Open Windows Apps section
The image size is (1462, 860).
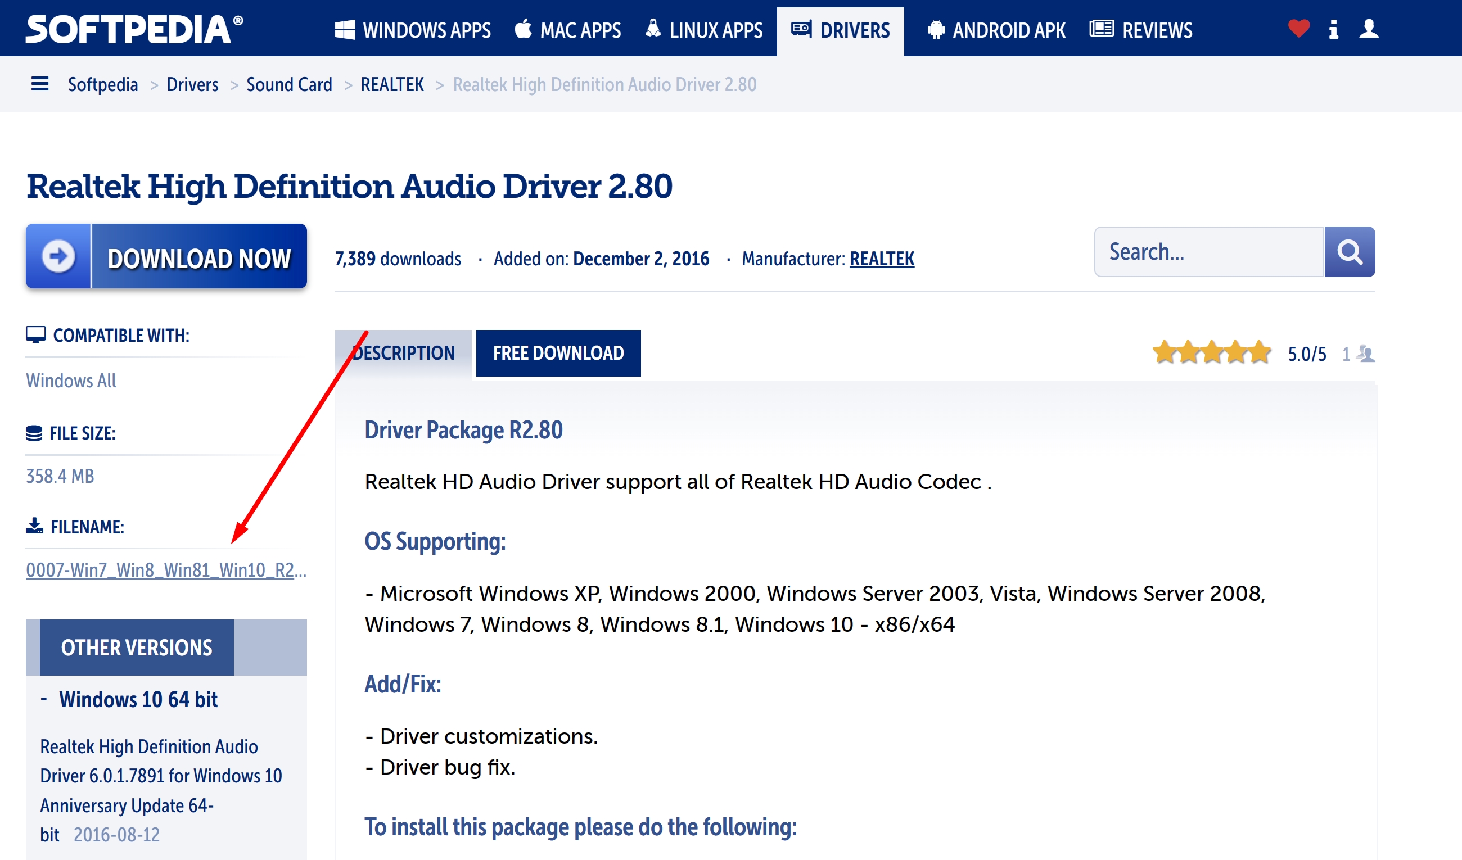click(x=413, y=30)
